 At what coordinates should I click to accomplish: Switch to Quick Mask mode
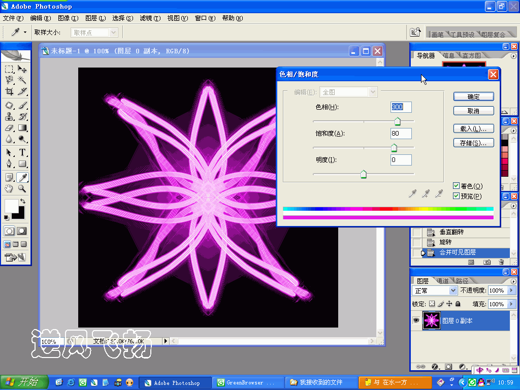tap(22, 231)
